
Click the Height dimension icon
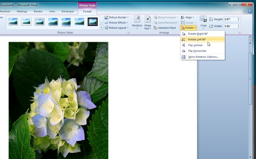[x=211, y=19]
